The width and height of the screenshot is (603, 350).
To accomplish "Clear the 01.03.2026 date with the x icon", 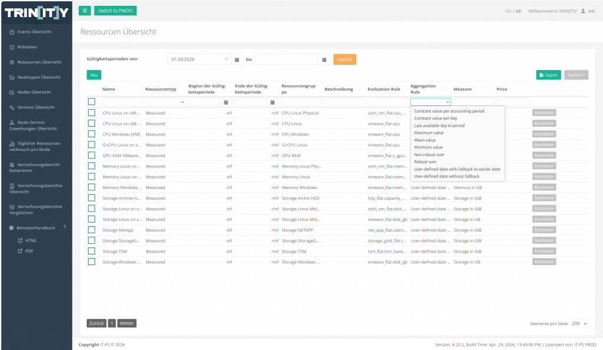I will (227, 60).
